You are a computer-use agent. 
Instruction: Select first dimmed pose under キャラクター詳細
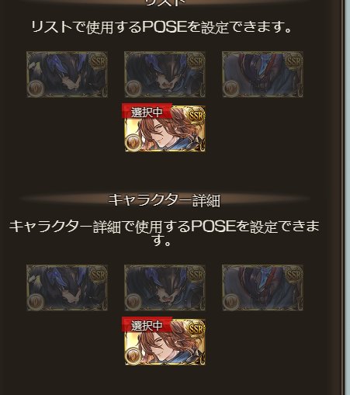click(x=67, y=288)
